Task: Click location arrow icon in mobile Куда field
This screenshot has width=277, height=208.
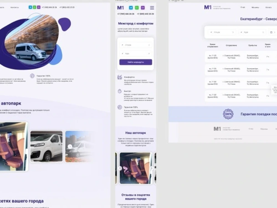Action: click(x=122, y=54)
